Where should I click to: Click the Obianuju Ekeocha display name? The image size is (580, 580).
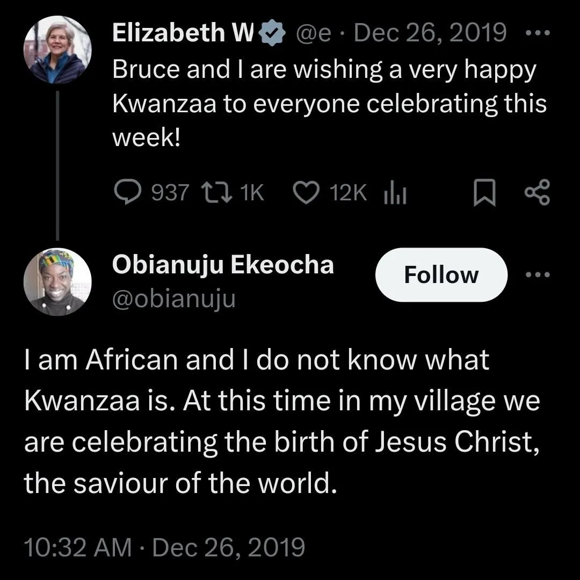(x=223, y=265)
